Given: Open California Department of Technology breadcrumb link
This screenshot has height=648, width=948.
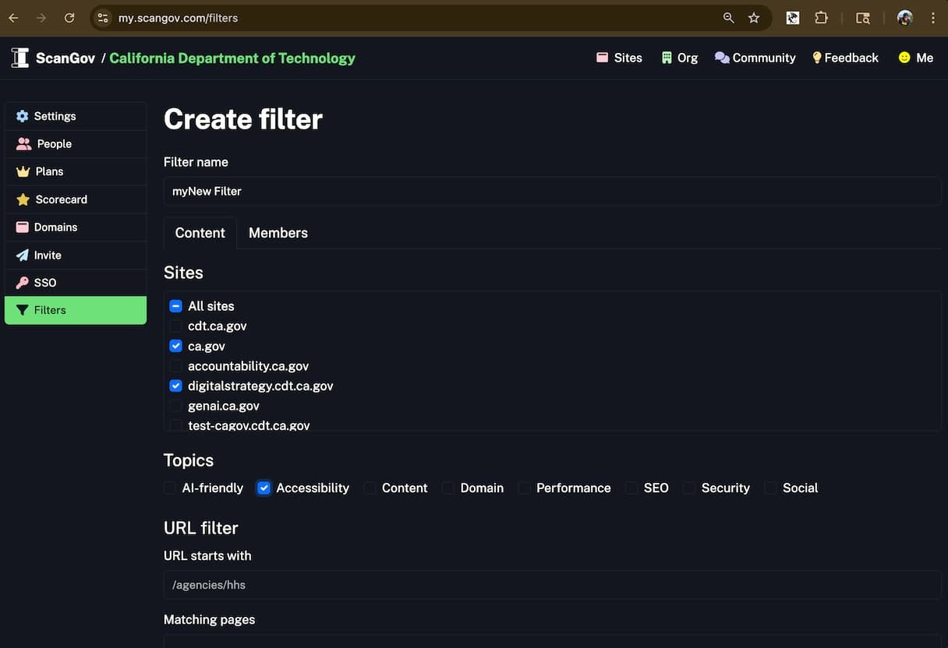Looking at the screenshot, I should (x=232, y=57).
